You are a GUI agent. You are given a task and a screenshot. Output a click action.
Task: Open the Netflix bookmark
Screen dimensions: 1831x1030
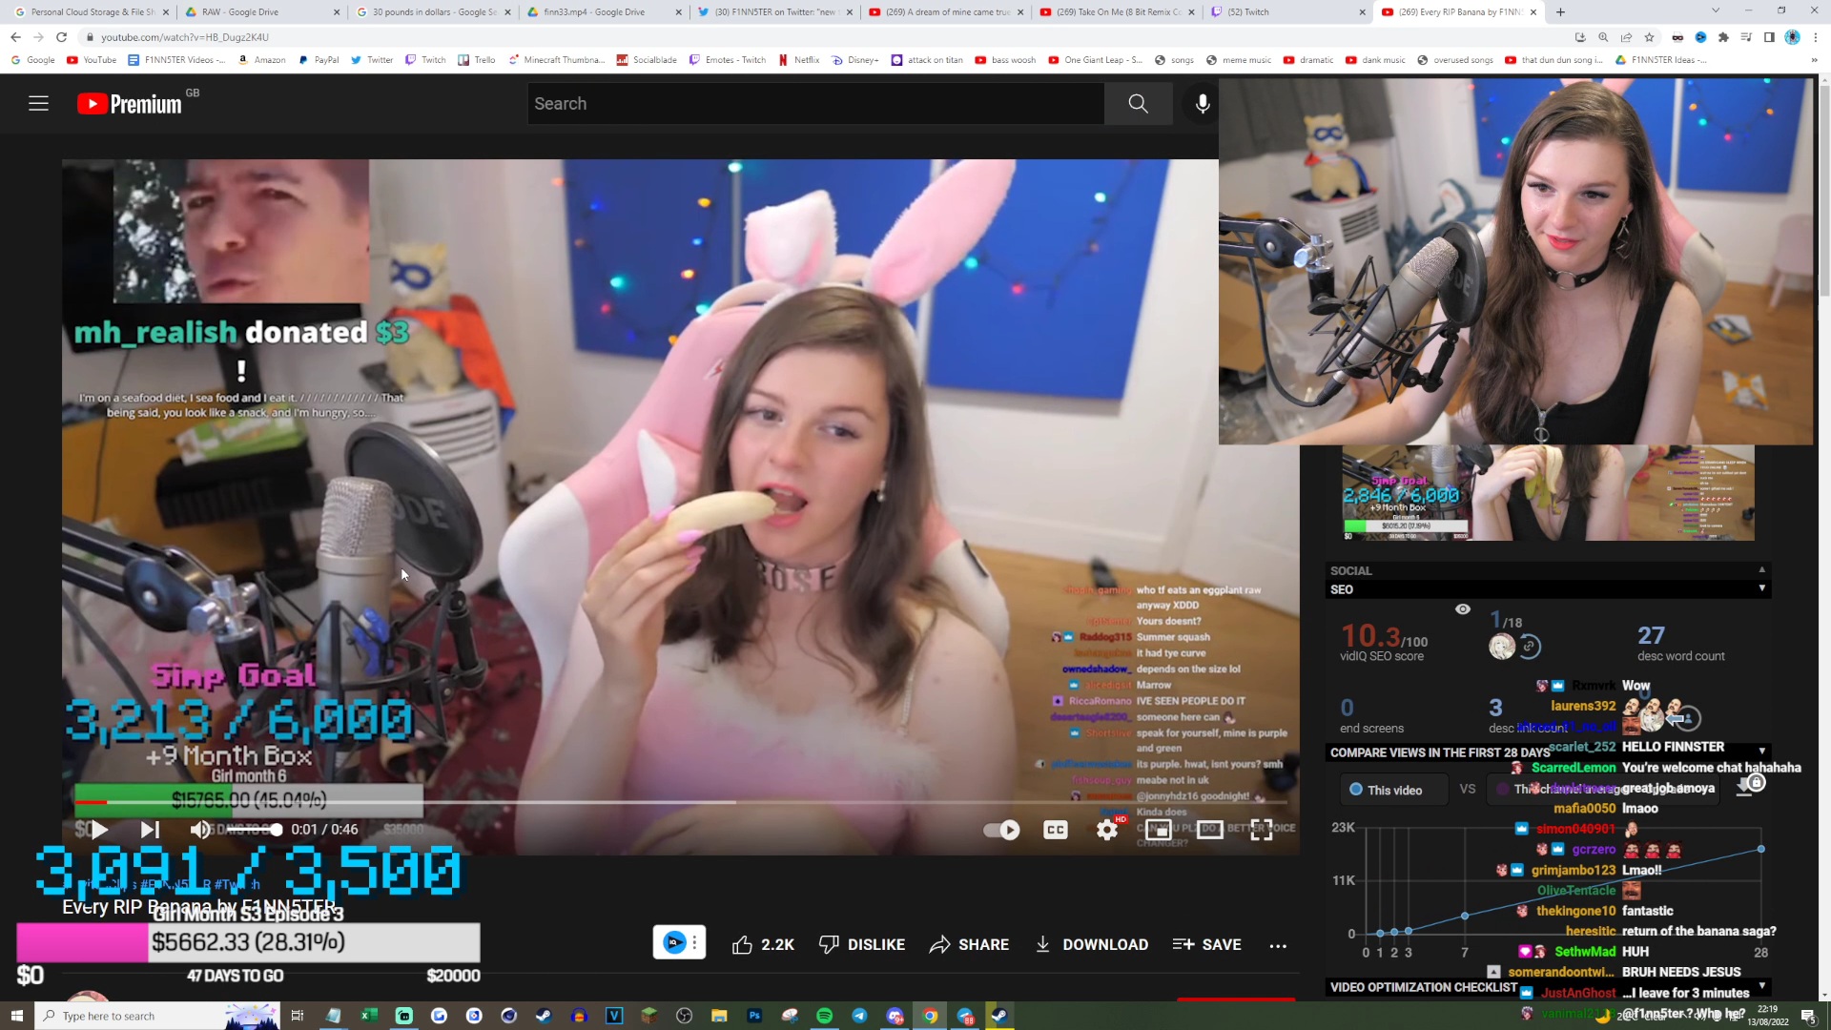[x=799, y=59]
